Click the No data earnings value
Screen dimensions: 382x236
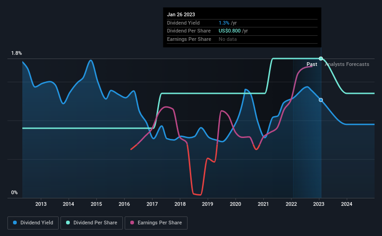pyautogui.click(x=228, y=39)
